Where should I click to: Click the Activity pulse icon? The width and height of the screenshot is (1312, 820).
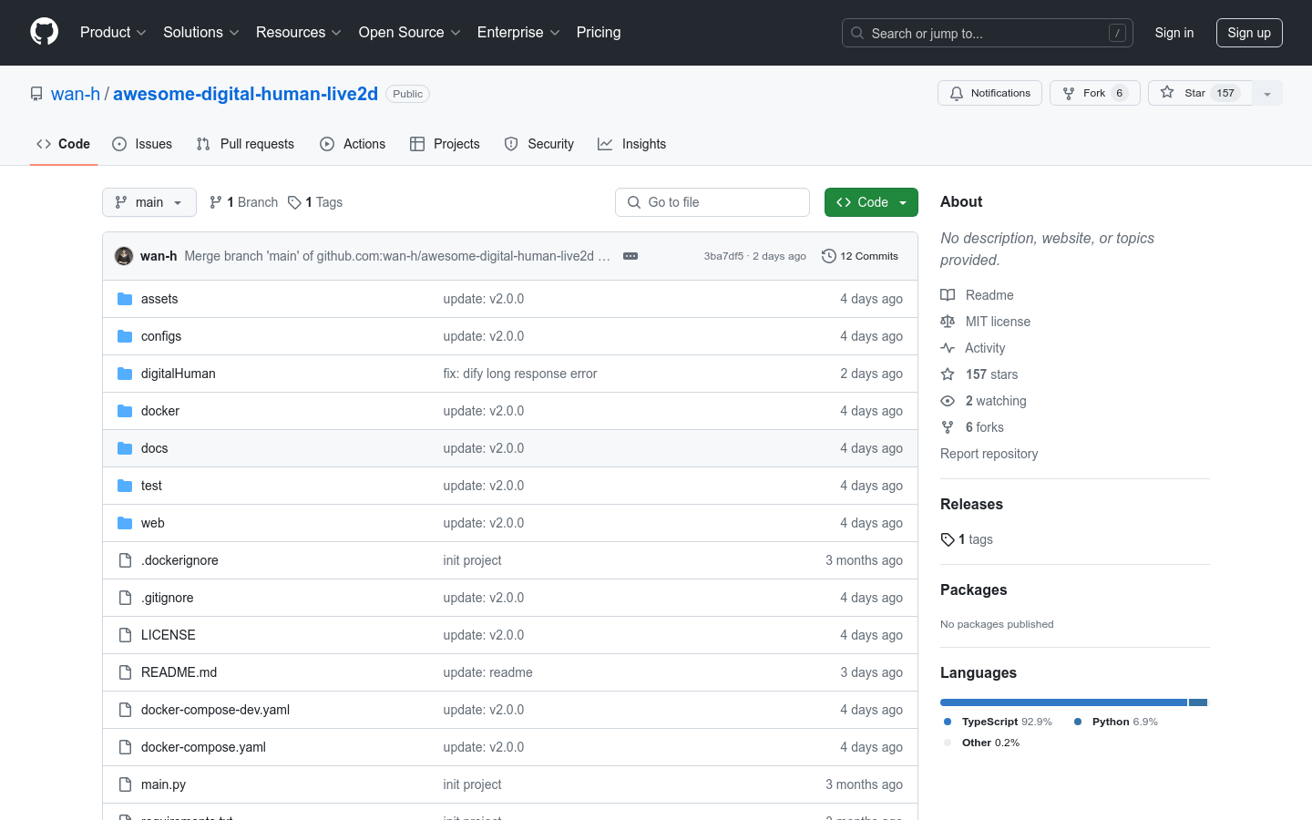(948, 348)
